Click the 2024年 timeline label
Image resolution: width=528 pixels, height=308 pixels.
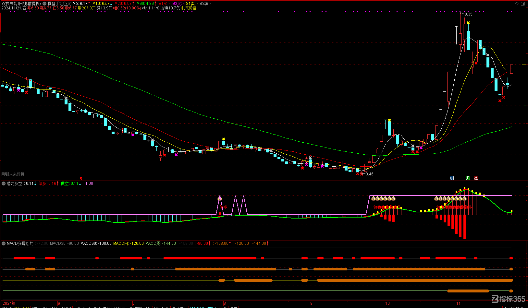9,303
